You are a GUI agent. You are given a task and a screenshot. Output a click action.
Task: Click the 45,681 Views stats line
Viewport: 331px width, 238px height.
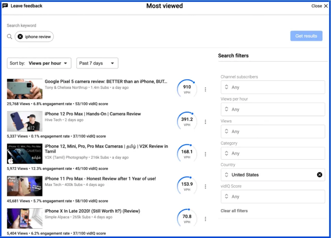click(x=57, y=201)
